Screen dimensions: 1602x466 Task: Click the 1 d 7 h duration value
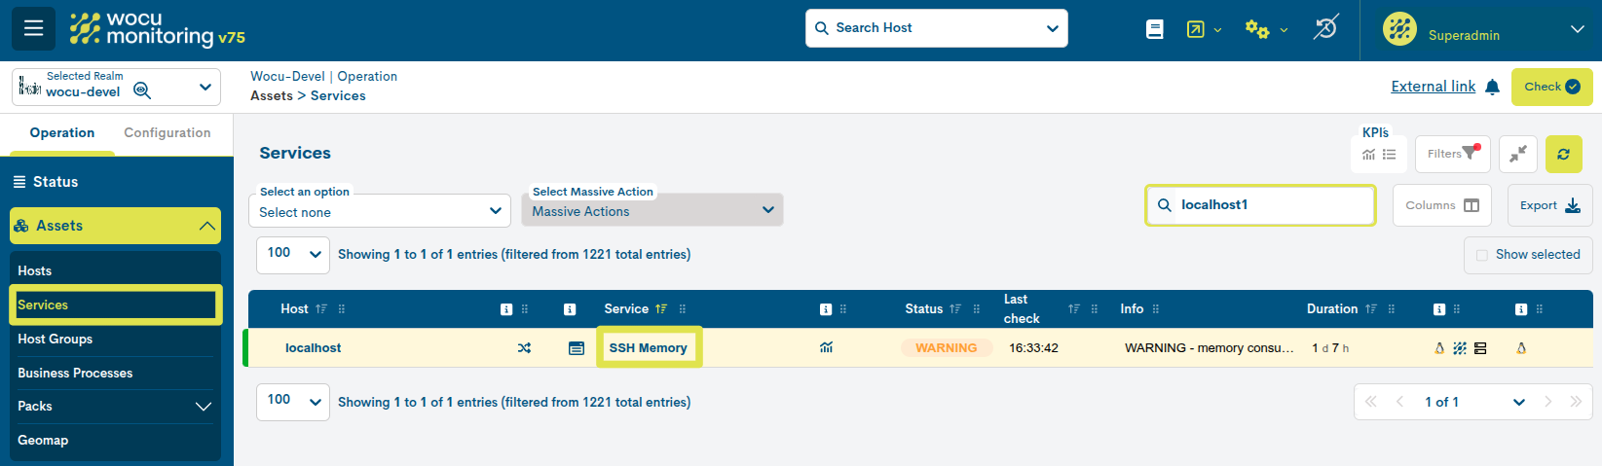(1330, 347)
